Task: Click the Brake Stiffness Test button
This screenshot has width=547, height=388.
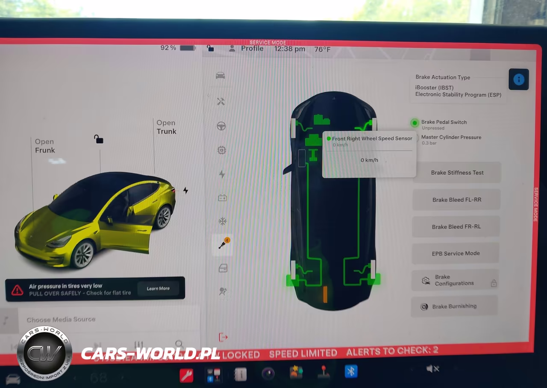Action: coord(457,173)
